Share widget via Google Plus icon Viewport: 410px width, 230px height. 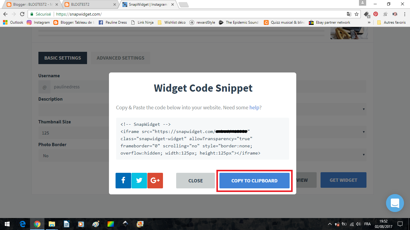pyautogui.click(x=155, y=181)
